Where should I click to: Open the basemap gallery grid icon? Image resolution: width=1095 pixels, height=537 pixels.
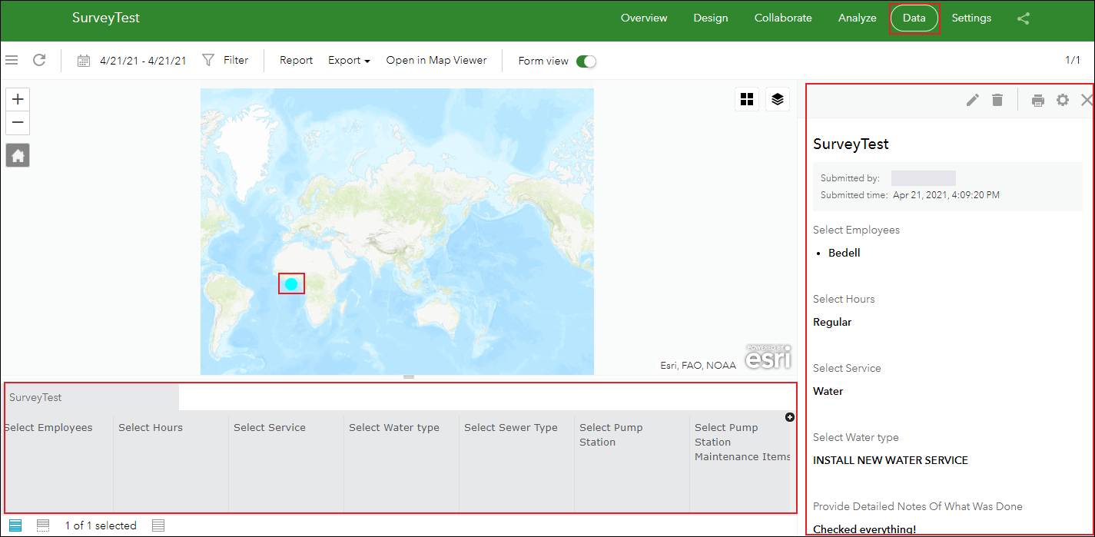point(746,99)
